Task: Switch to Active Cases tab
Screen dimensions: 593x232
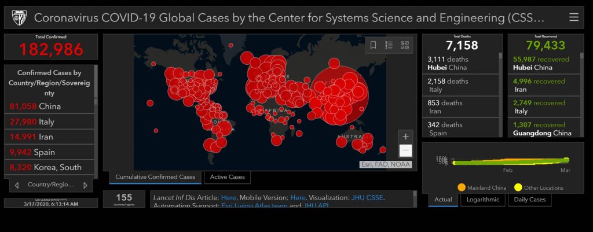Action: point(227,177)
